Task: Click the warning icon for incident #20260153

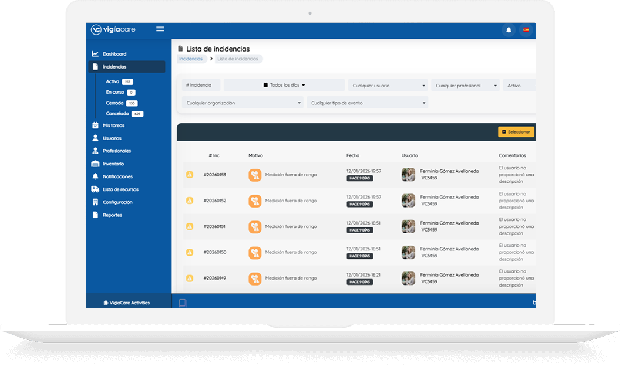Action: pos(190,175)
